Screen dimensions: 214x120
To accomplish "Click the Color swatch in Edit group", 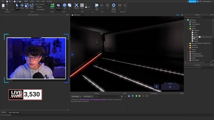I will pos(82,5).
